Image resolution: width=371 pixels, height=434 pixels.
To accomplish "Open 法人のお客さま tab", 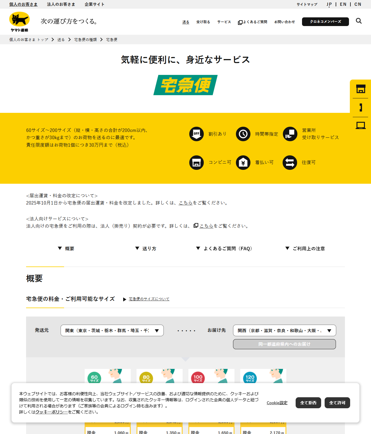I will click(x=61, y=4).
